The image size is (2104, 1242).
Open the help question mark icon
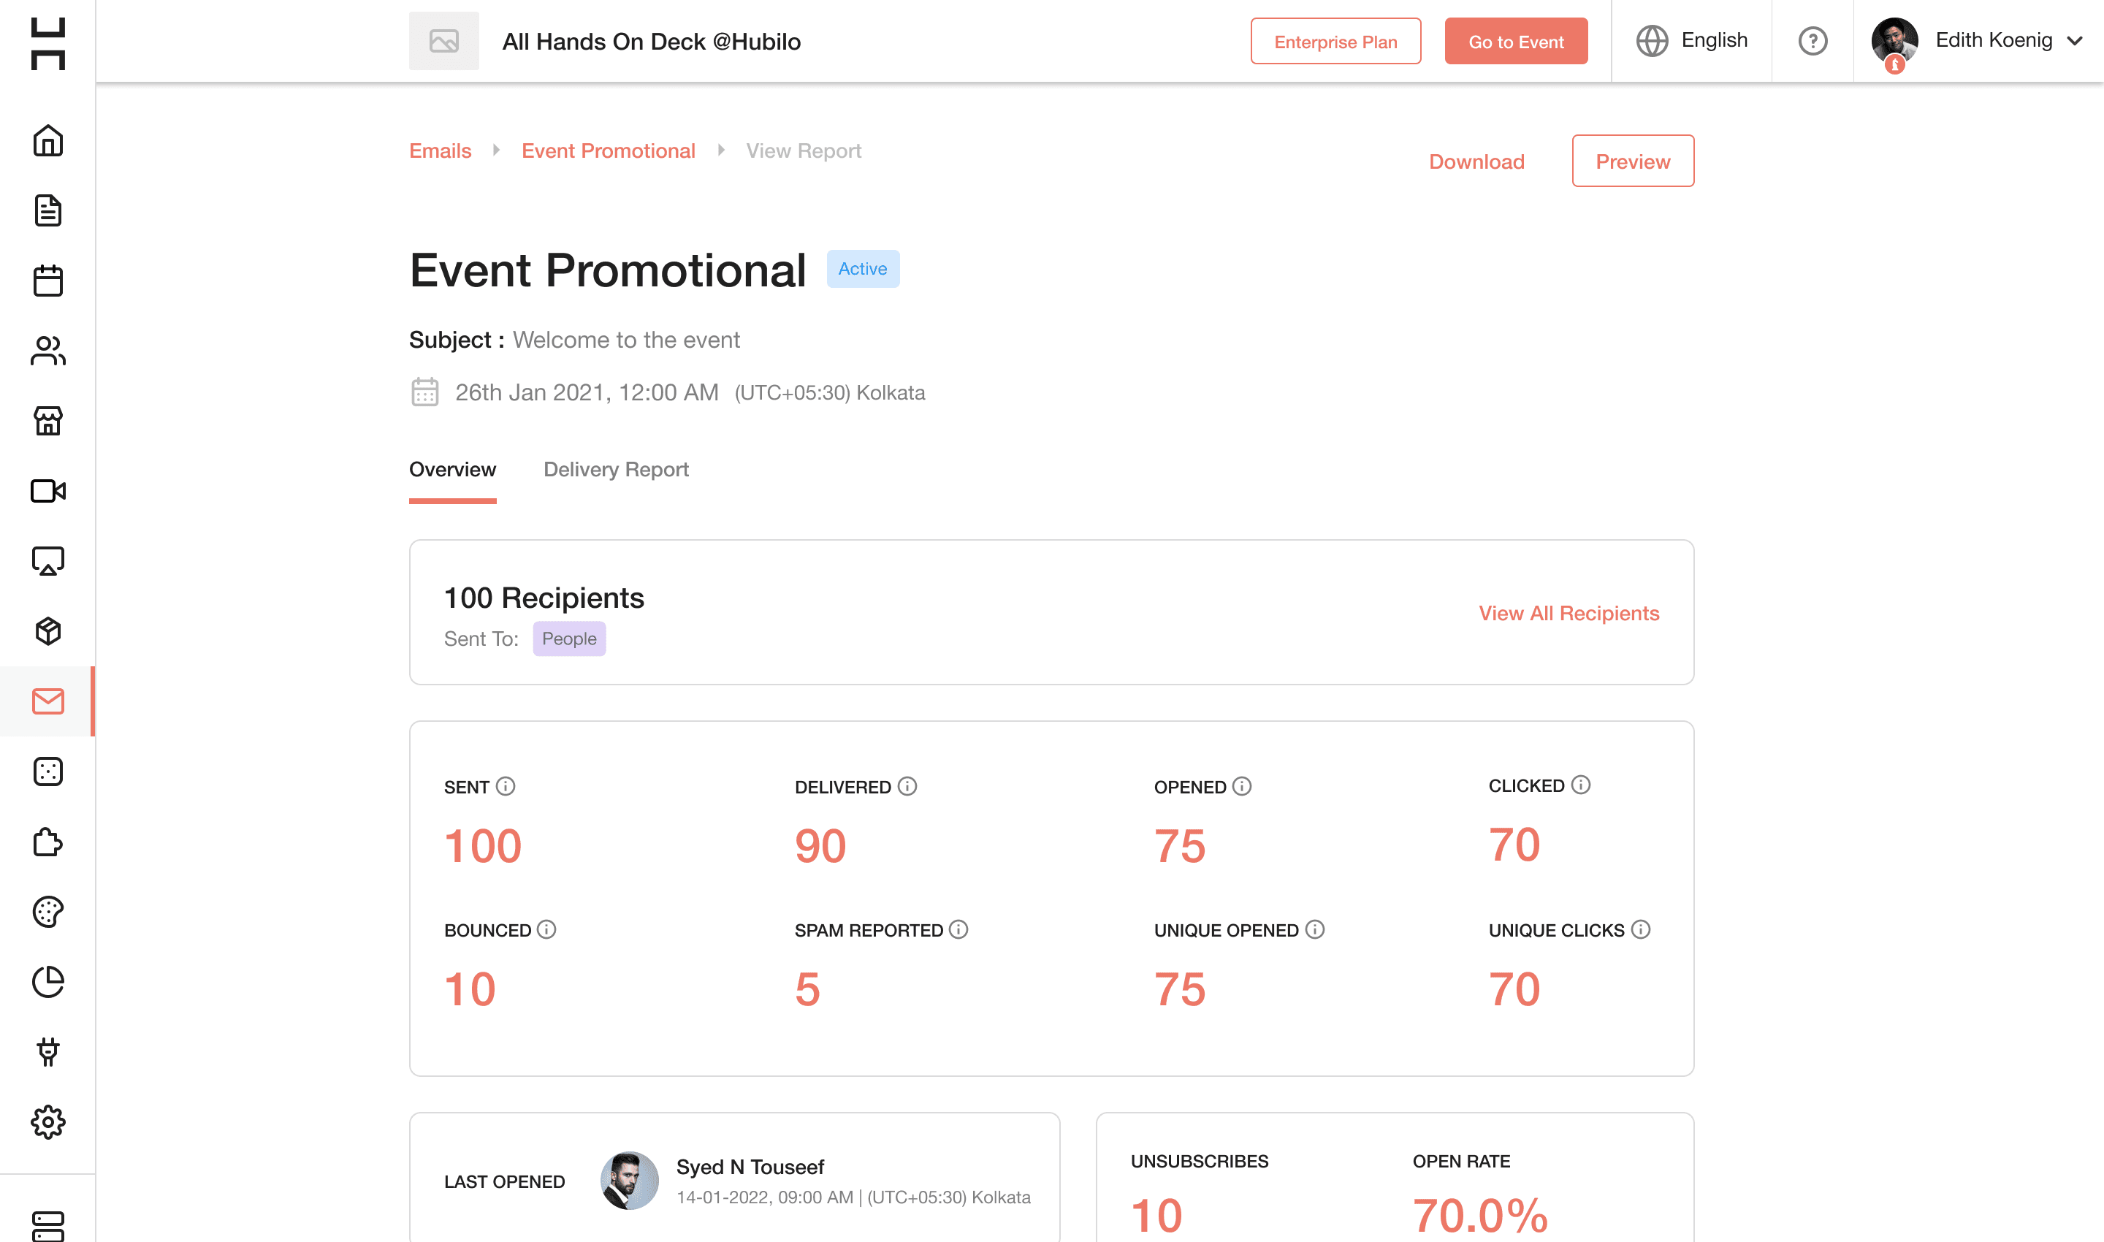[x=1813, y=41]
